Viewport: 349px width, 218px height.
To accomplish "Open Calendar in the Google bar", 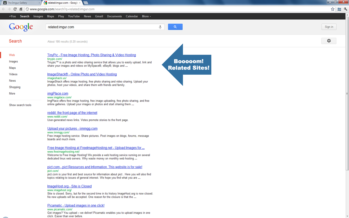I will (132, 16).
